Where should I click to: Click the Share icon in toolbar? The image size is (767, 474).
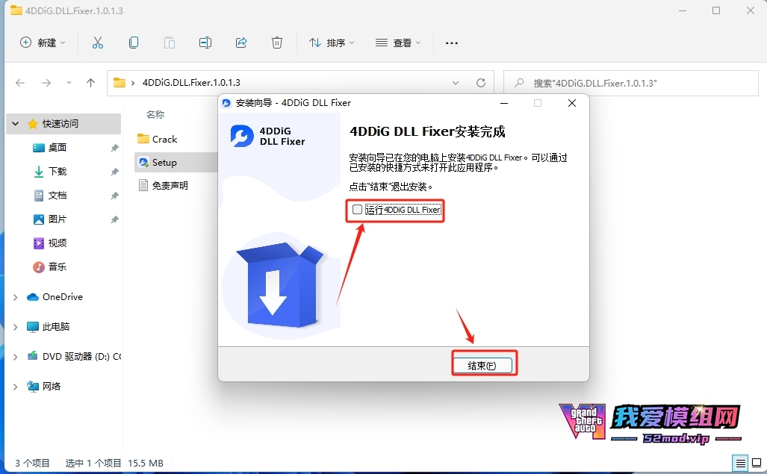(241, 43)
